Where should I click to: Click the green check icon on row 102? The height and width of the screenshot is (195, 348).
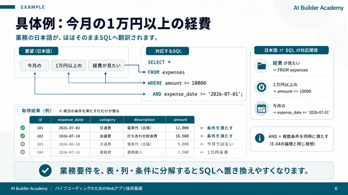(23, 136)
